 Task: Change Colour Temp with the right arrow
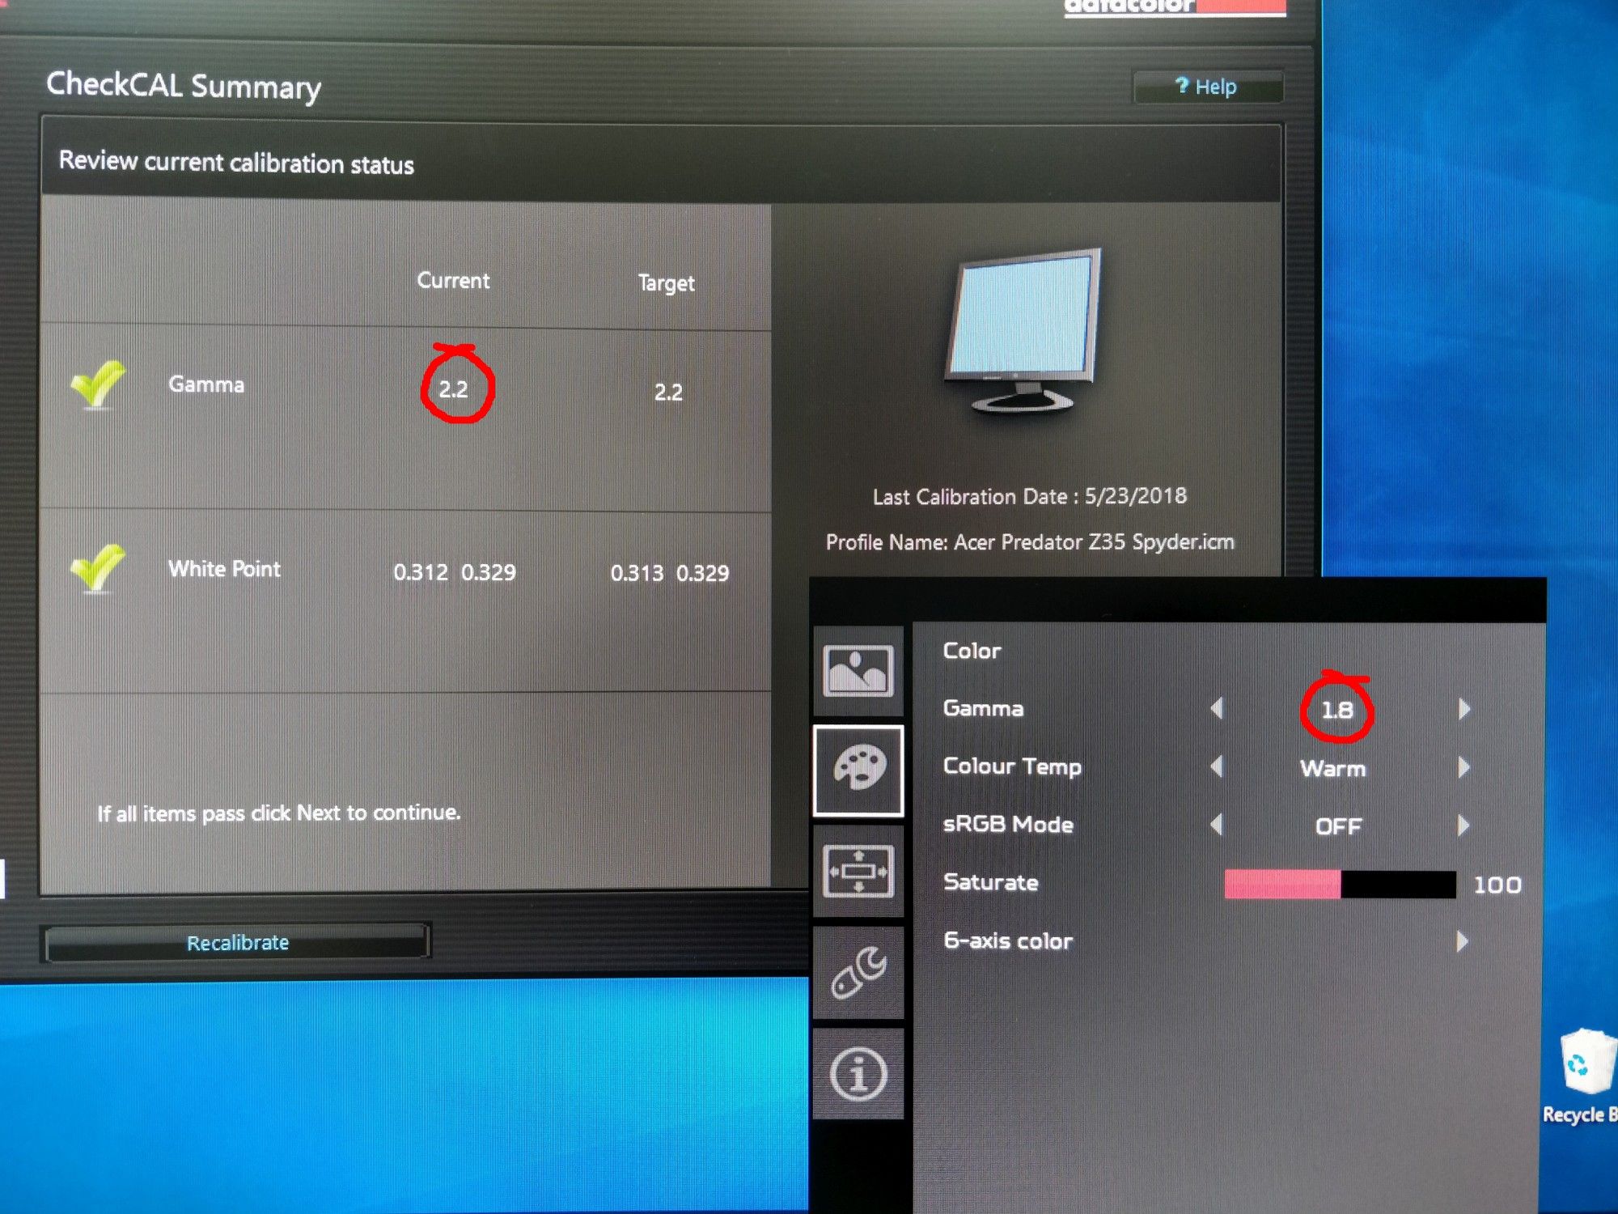[1463, 767]
